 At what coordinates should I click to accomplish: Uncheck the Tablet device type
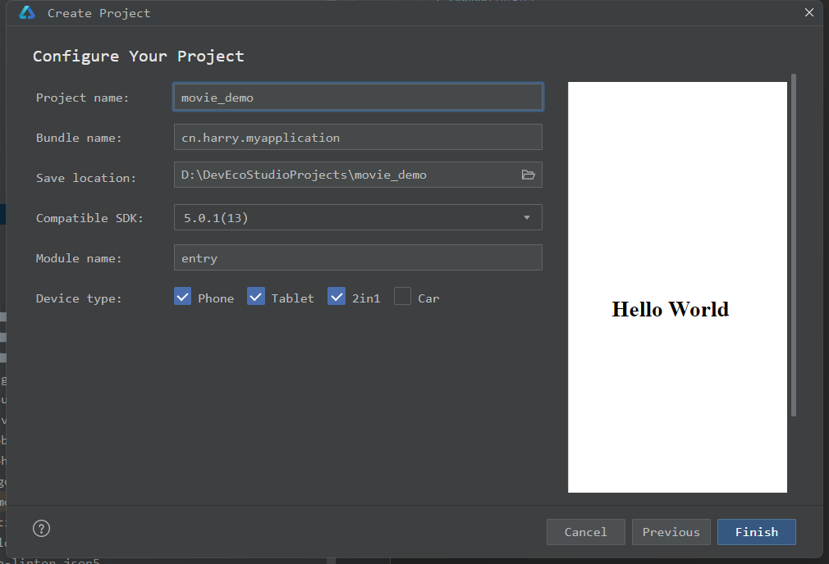click(x=256, y=297)
